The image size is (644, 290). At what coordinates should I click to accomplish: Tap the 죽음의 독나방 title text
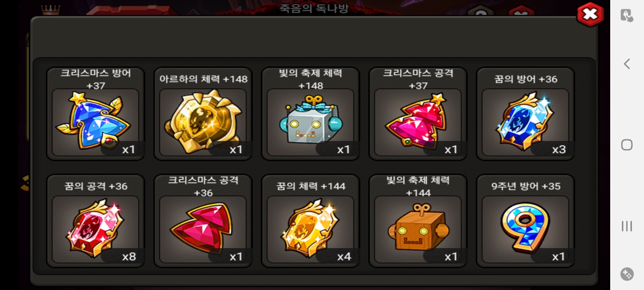point(314,8)
